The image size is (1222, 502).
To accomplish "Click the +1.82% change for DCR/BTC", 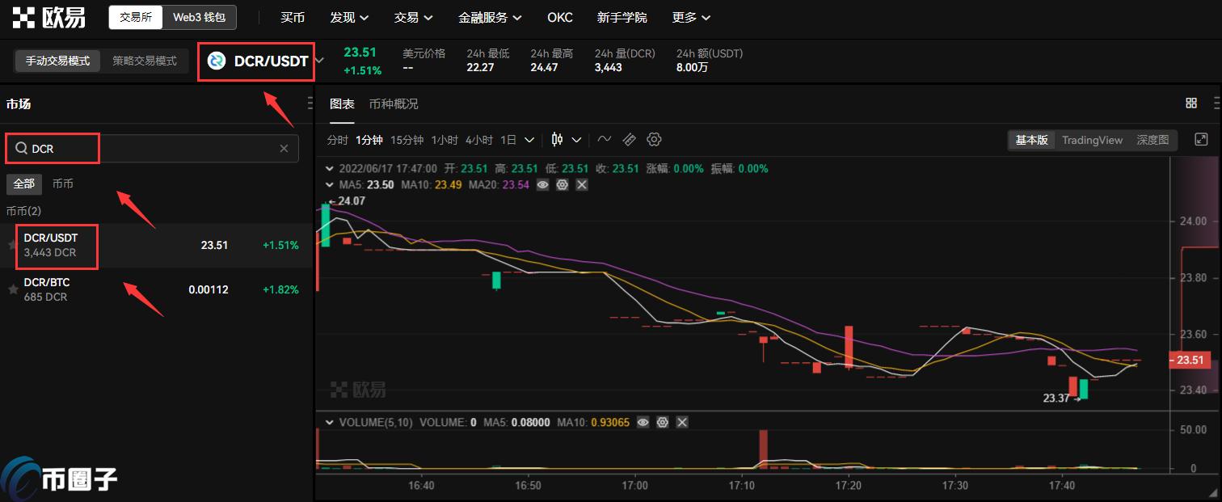I will (x=280, y=289).
